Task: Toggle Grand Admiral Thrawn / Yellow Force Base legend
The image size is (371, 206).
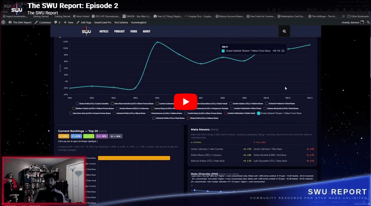Action: click(279, 113)
